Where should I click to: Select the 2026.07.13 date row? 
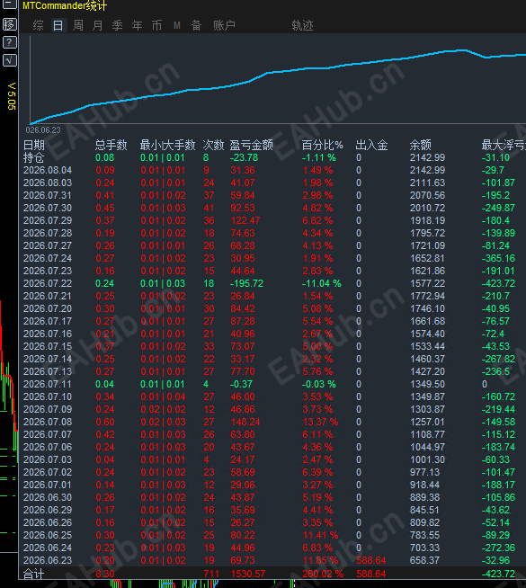pos(273,371)
